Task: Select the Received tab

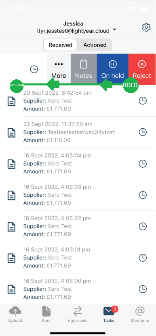Action: click(x=60, y=45)
